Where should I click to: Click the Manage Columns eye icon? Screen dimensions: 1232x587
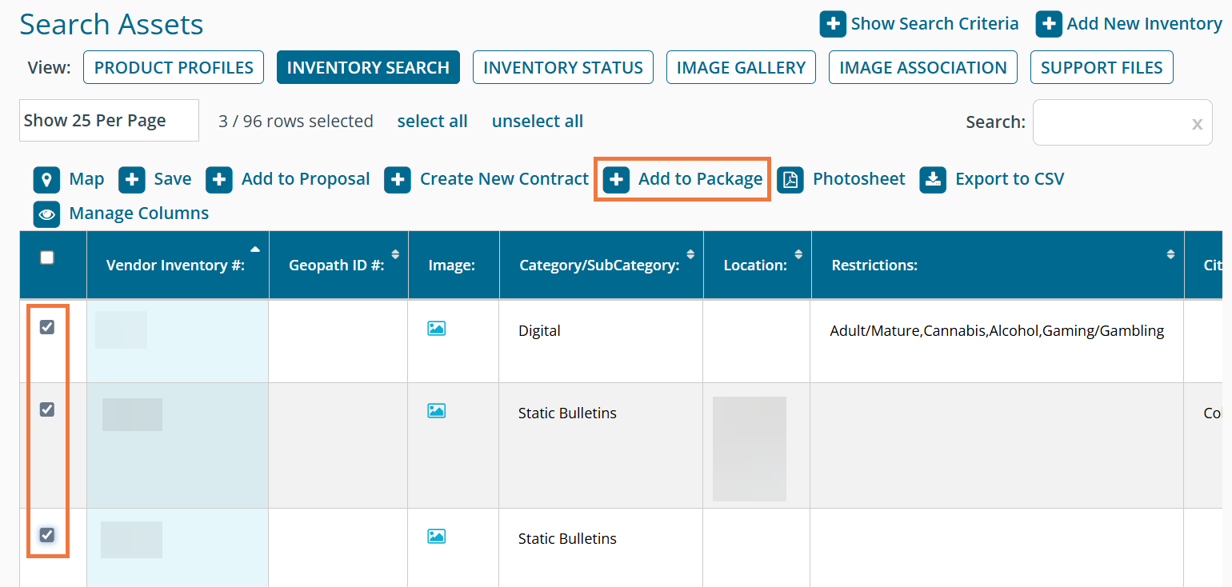[x=46, y=214]
